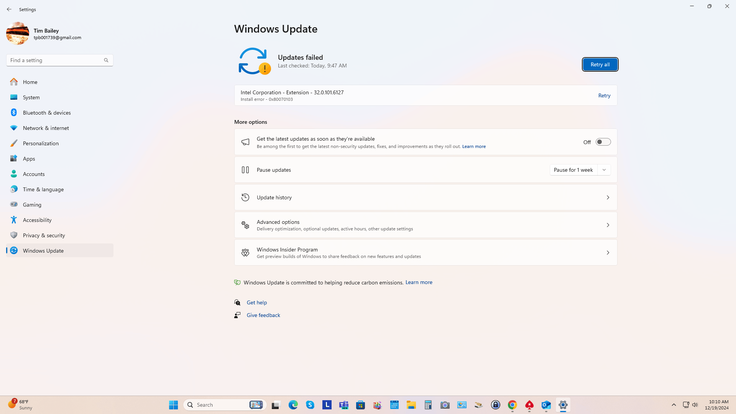Image resolution: width=736 pixels, height=414 pixels.
Task: Click the Advanced options gears icon
Action: (x=245, y=225)
